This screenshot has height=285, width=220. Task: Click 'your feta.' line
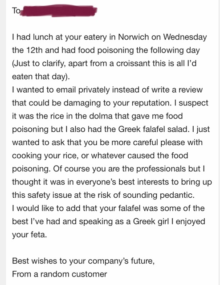pos(29,235)
